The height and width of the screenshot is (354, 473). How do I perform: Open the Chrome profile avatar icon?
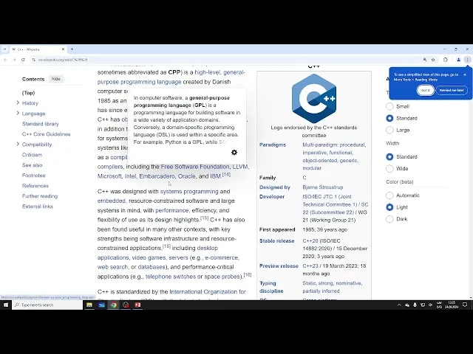pyautogui.click(x=458, y=60)
